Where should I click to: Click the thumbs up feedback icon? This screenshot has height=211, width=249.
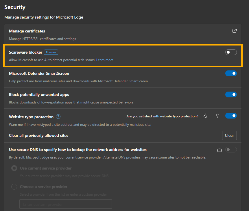(205, 116)
